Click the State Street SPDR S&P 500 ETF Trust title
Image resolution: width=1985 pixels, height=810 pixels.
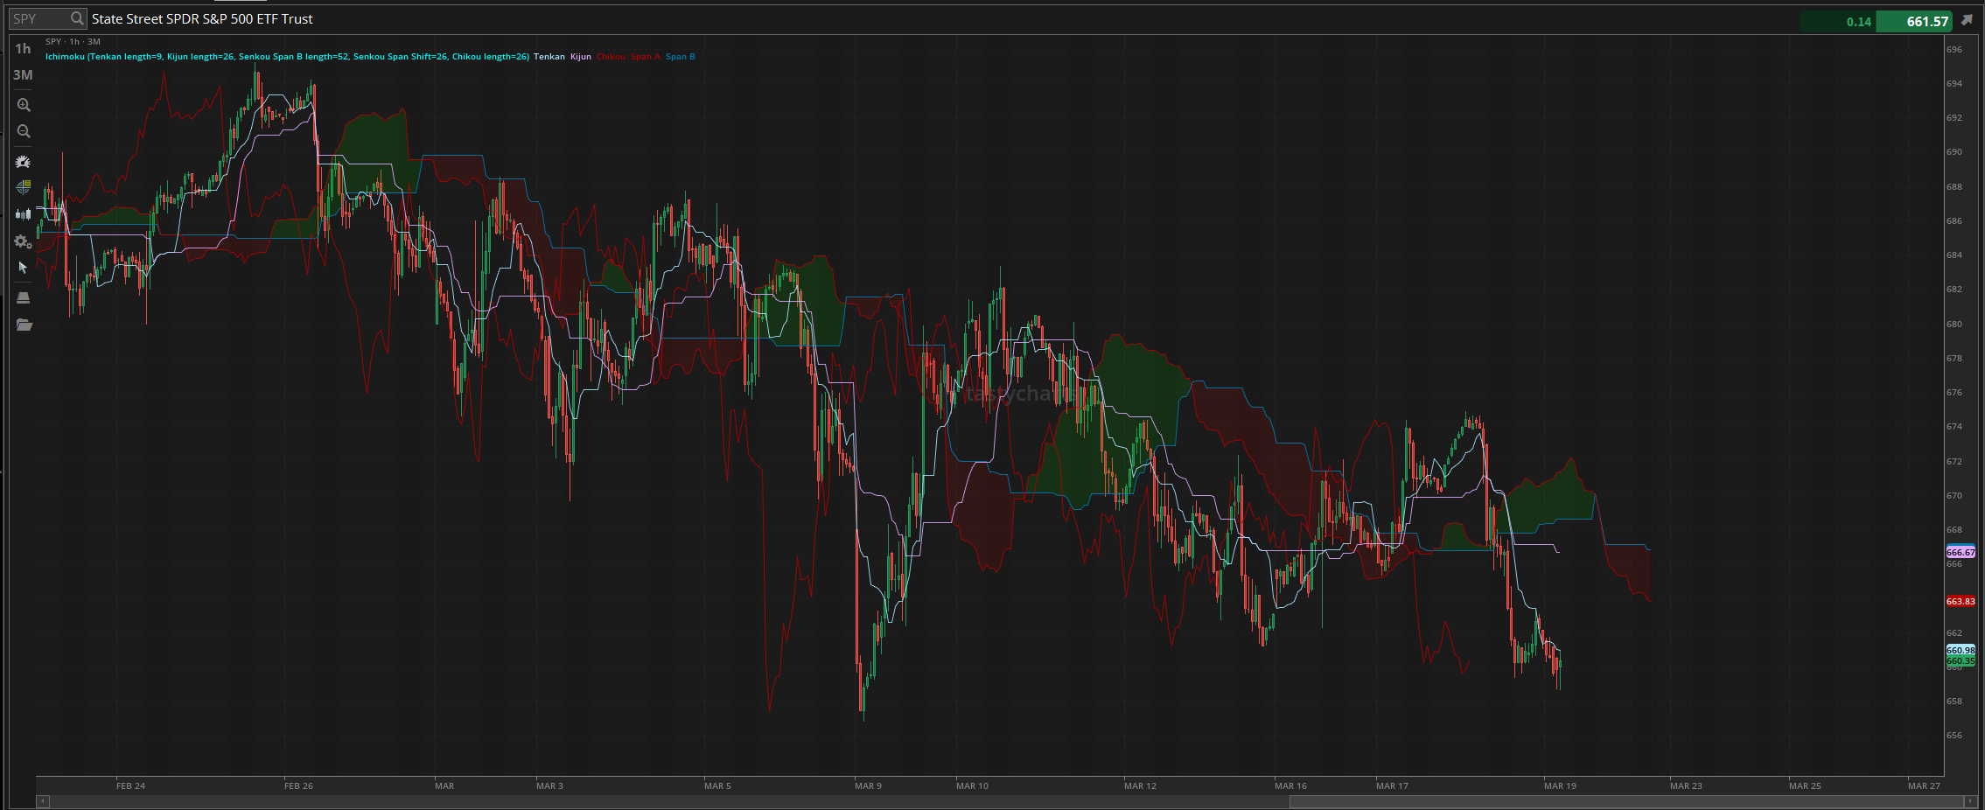[202, 19]
